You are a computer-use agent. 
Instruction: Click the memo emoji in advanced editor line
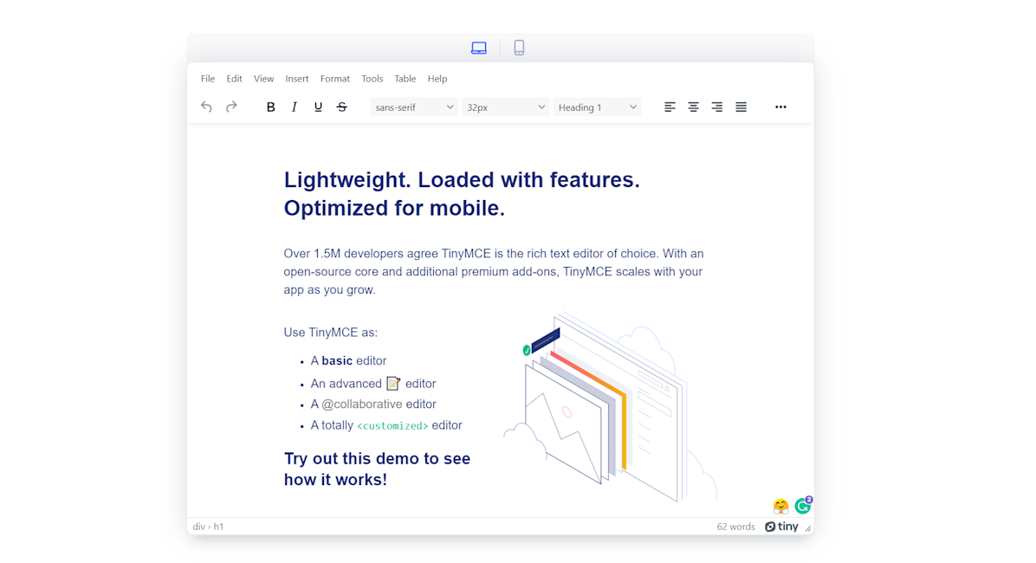(x=393, y=383)
